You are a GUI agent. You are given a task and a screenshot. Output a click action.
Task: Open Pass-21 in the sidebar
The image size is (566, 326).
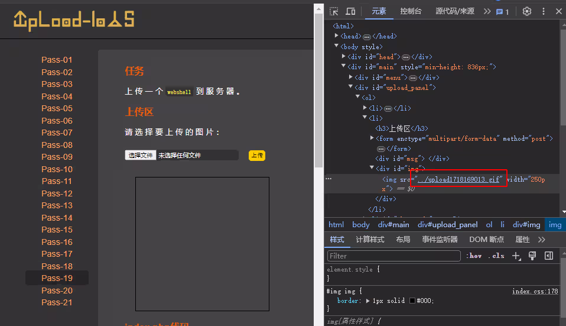point(57,302)
